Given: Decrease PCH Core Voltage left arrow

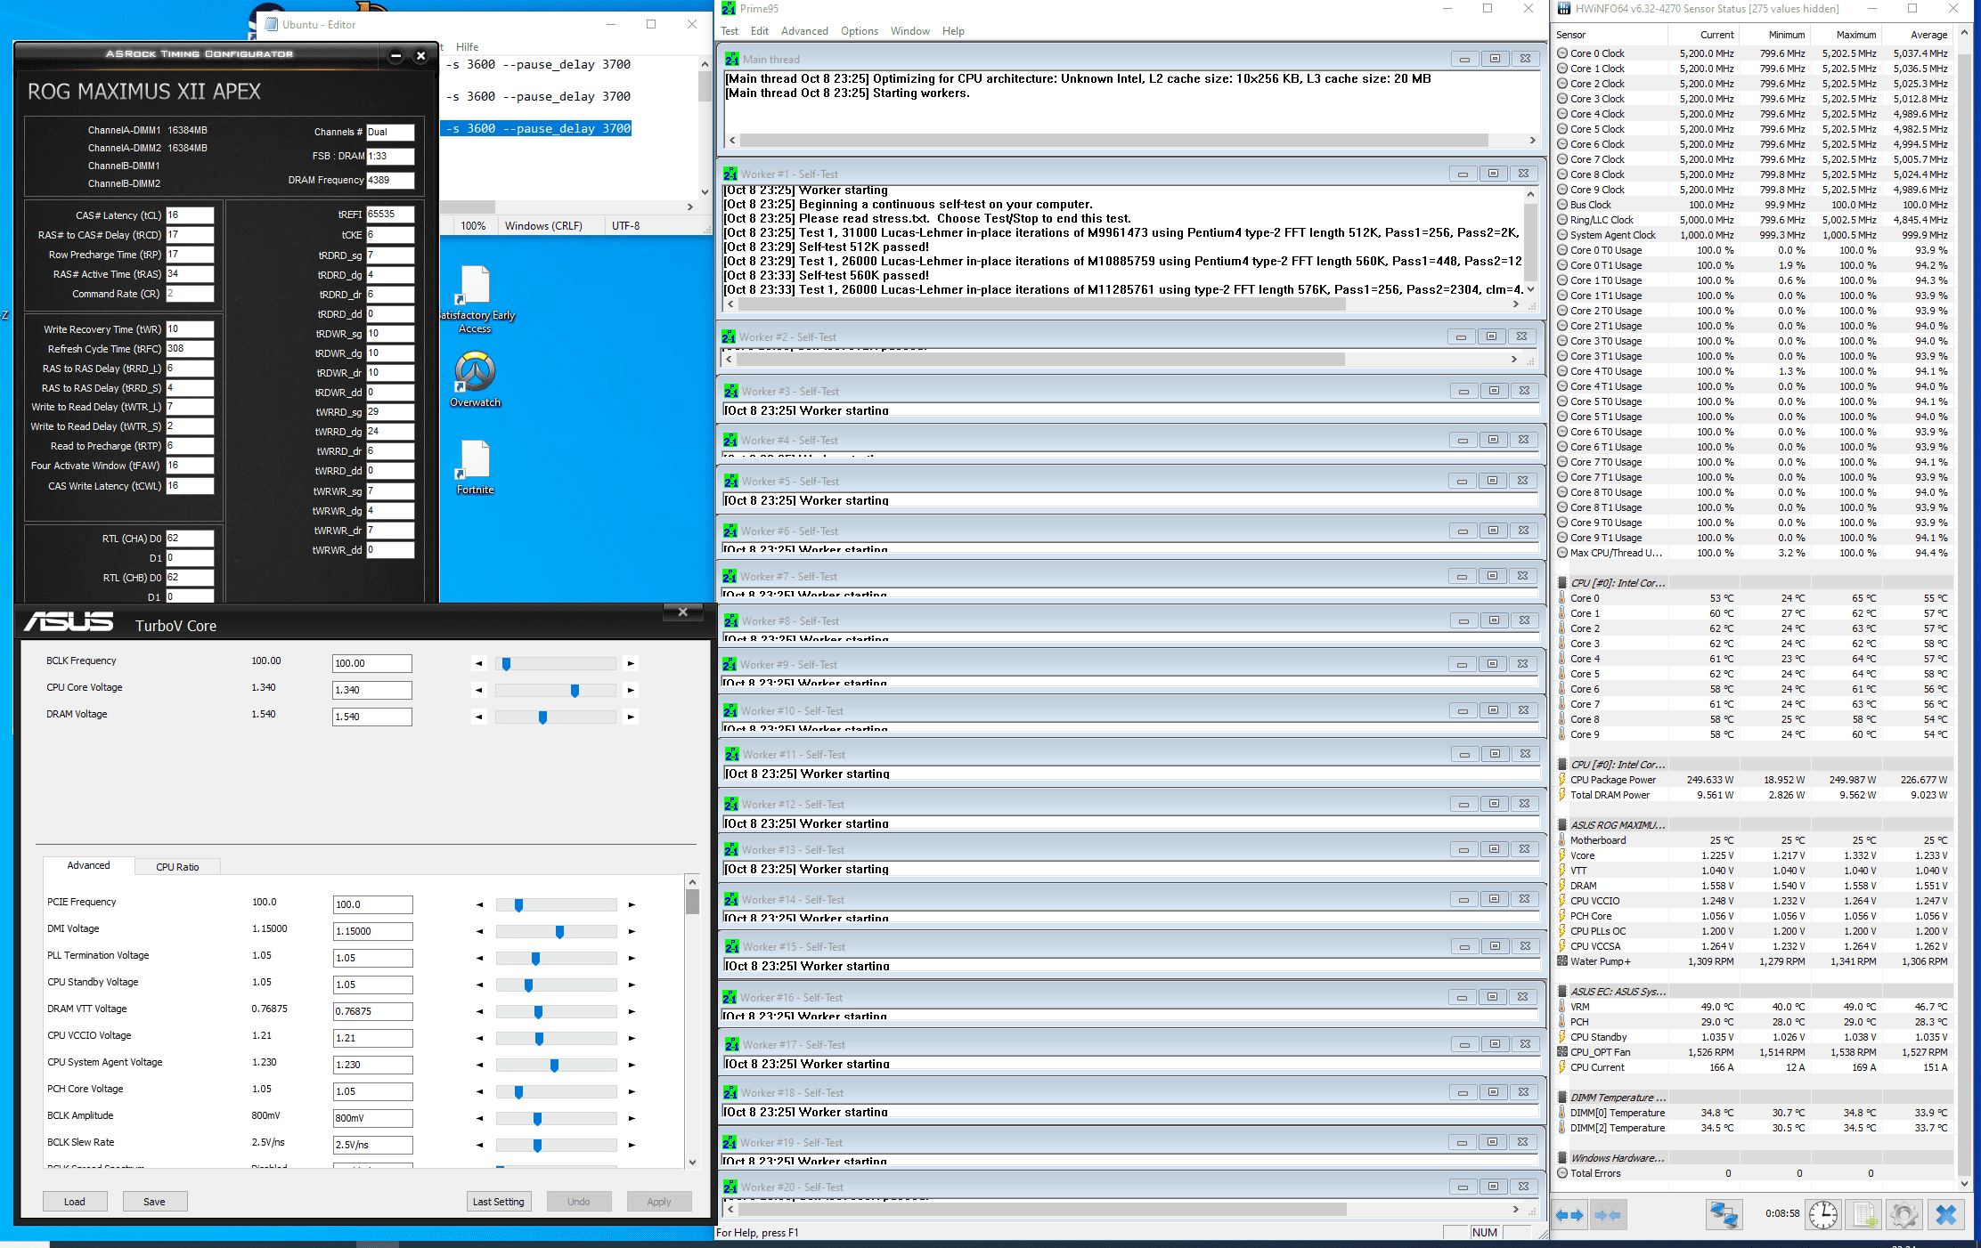Looking at the screenshot, I should coord(479,1091).
